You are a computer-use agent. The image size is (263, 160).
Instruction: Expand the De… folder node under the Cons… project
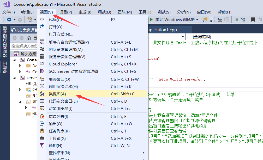click(x=20, y=66)
